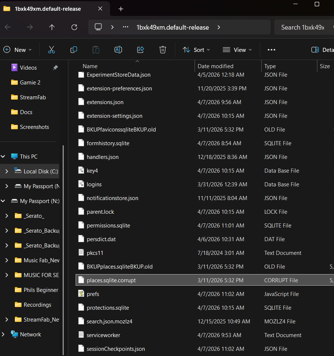Open the Screenshots folder in sidebar
The height and width of the screenshot is (356, 334).
pyautogui.click(x=34, y=127)
